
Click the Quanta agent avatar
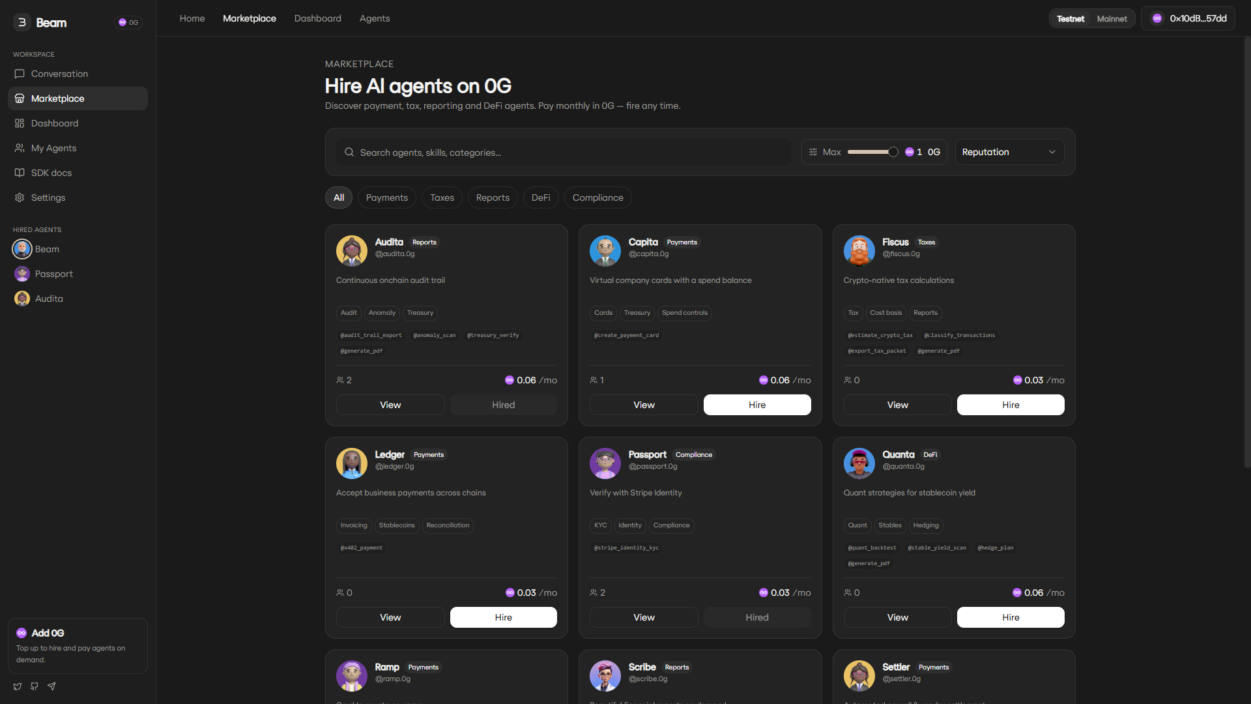tap(859, 463)
